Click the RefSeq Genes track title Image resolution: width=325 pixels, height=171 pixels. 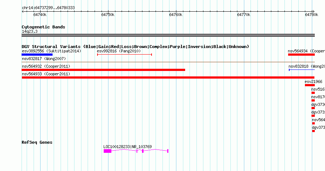click(x=37, y=142)
